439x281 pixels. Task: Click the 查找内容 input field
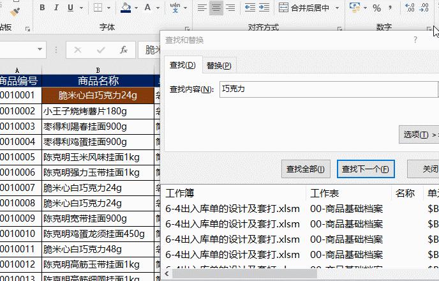point(329,89)
